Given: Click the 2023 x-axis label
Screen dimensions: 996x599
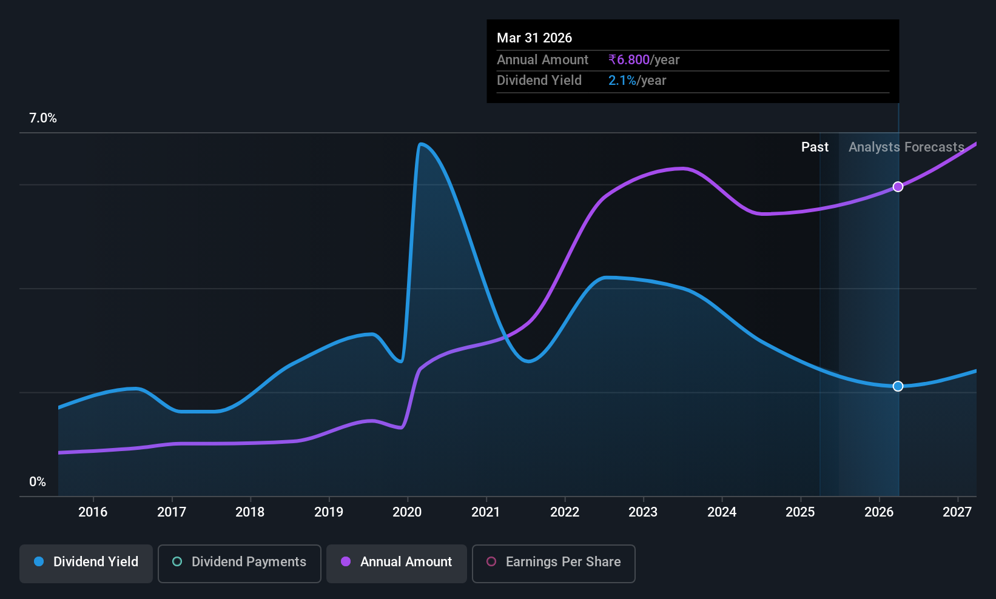Looking at the screenshot, I should 643,512.
